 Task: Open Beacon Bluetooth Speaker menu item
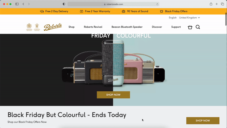[x=127, y=27]
